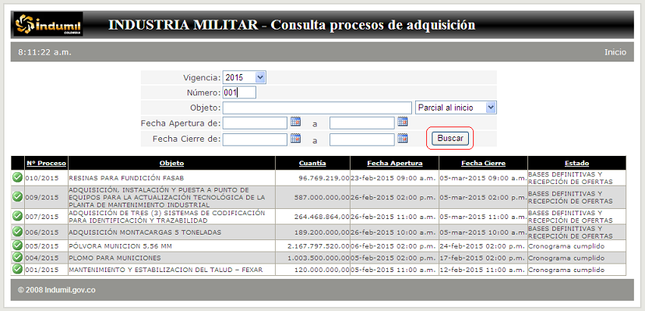The height and width of the screenshot is (311, 645).
Task: Click green check icon for process 010/2015
Action: [x=17, y=178]
